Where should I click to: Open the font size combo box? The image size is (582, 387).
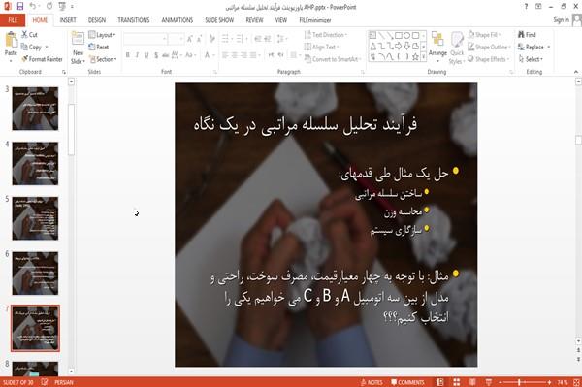(x=176, y=38)
